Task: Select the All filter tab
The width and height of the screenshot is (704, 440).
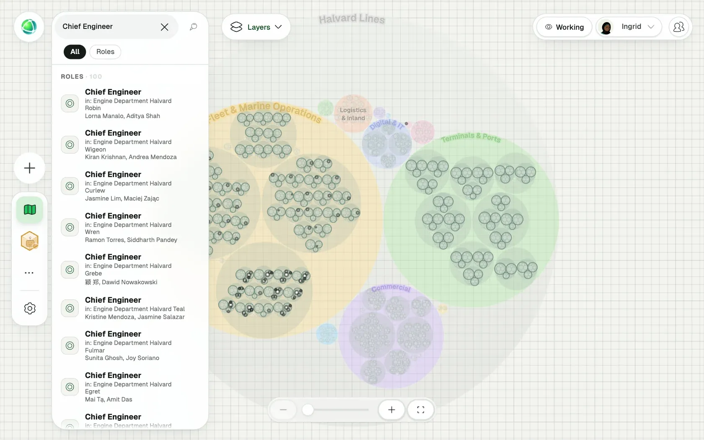Action: coord(75,51)
